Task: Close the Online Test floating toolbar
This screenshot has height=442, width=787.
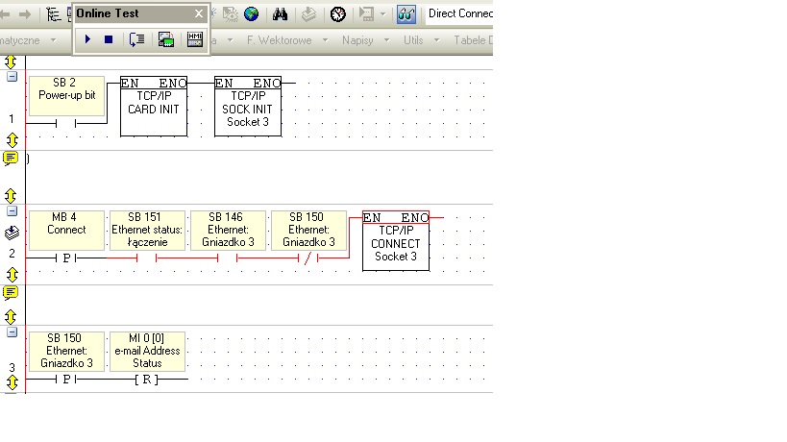Action: pyautogui.click(x=199, y=13)
